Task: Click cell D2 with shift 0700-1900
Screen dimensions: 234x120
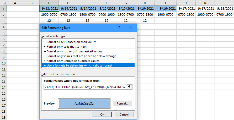Action: [x=68, y=15]
